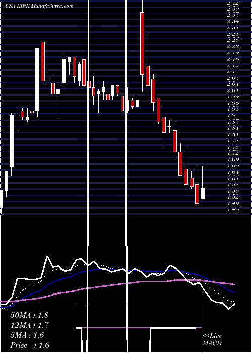Click the 1.69 price axis label

coord(232,160)
